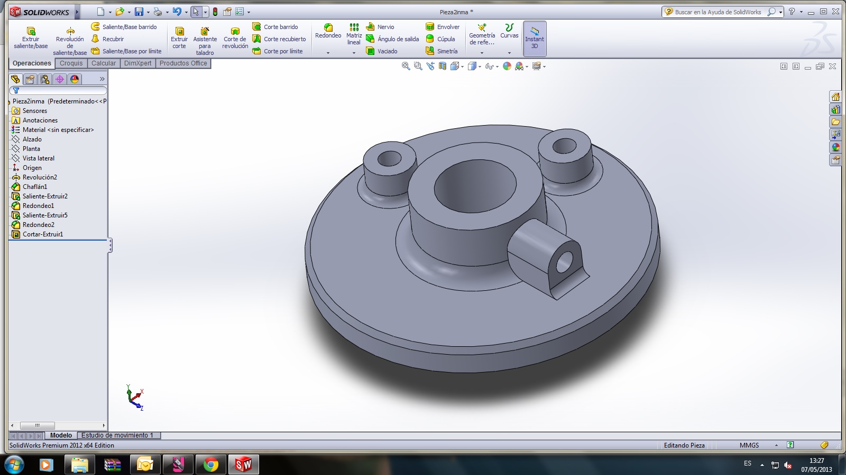The image size is (846, 475).
Task: Choose Saliente/Base barrido tool
Action: 124,26
